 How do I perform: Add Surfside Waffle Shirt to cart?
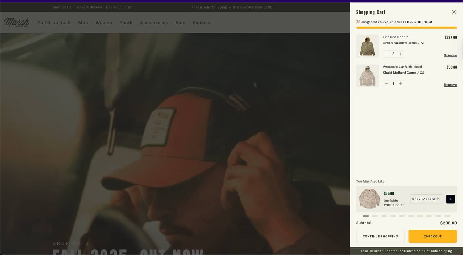pos(450,199)
